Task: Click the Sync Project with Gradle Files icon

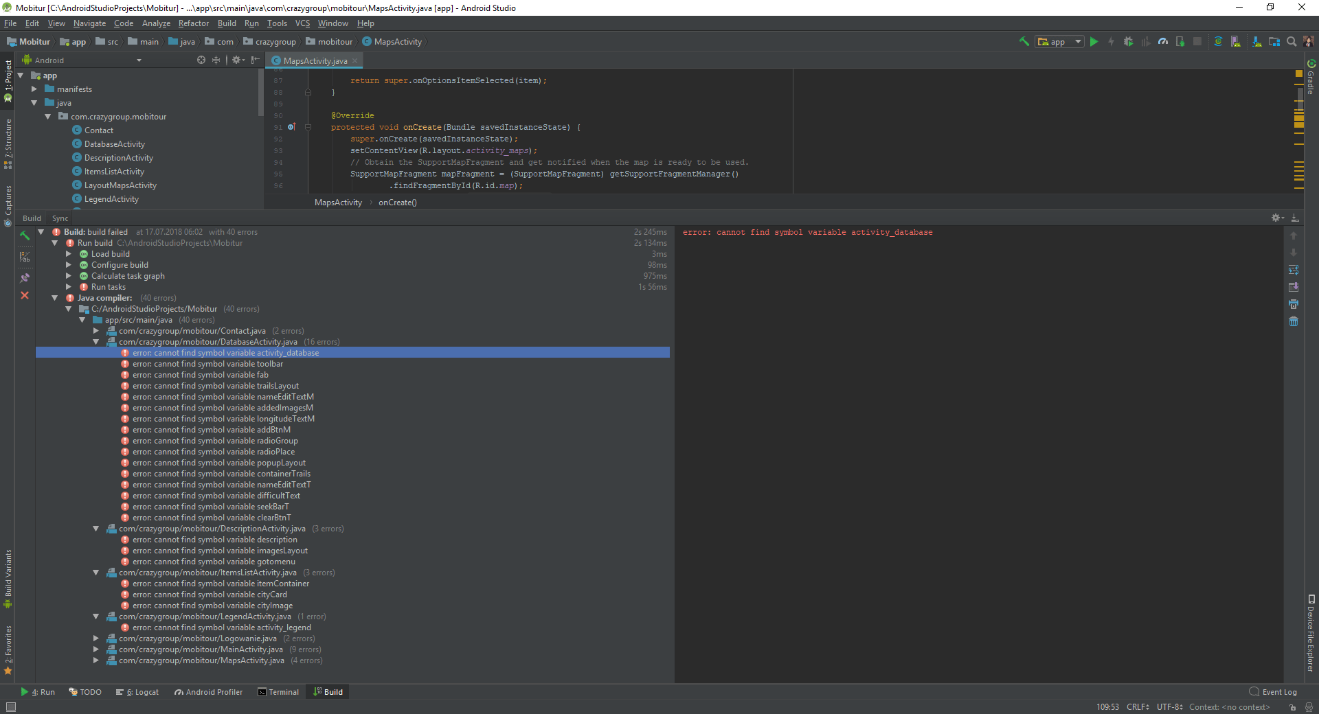Action: coord(1219,41)
